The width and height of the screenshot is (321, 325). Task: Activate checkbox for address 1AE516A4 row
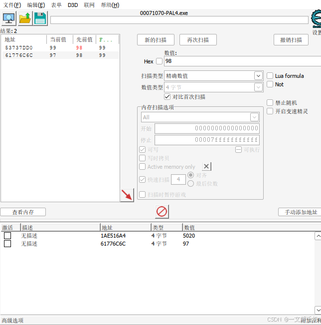click(x=7, y=236)
